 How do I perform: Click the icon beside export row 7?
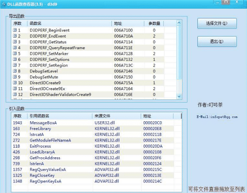[x=15, y=65]
